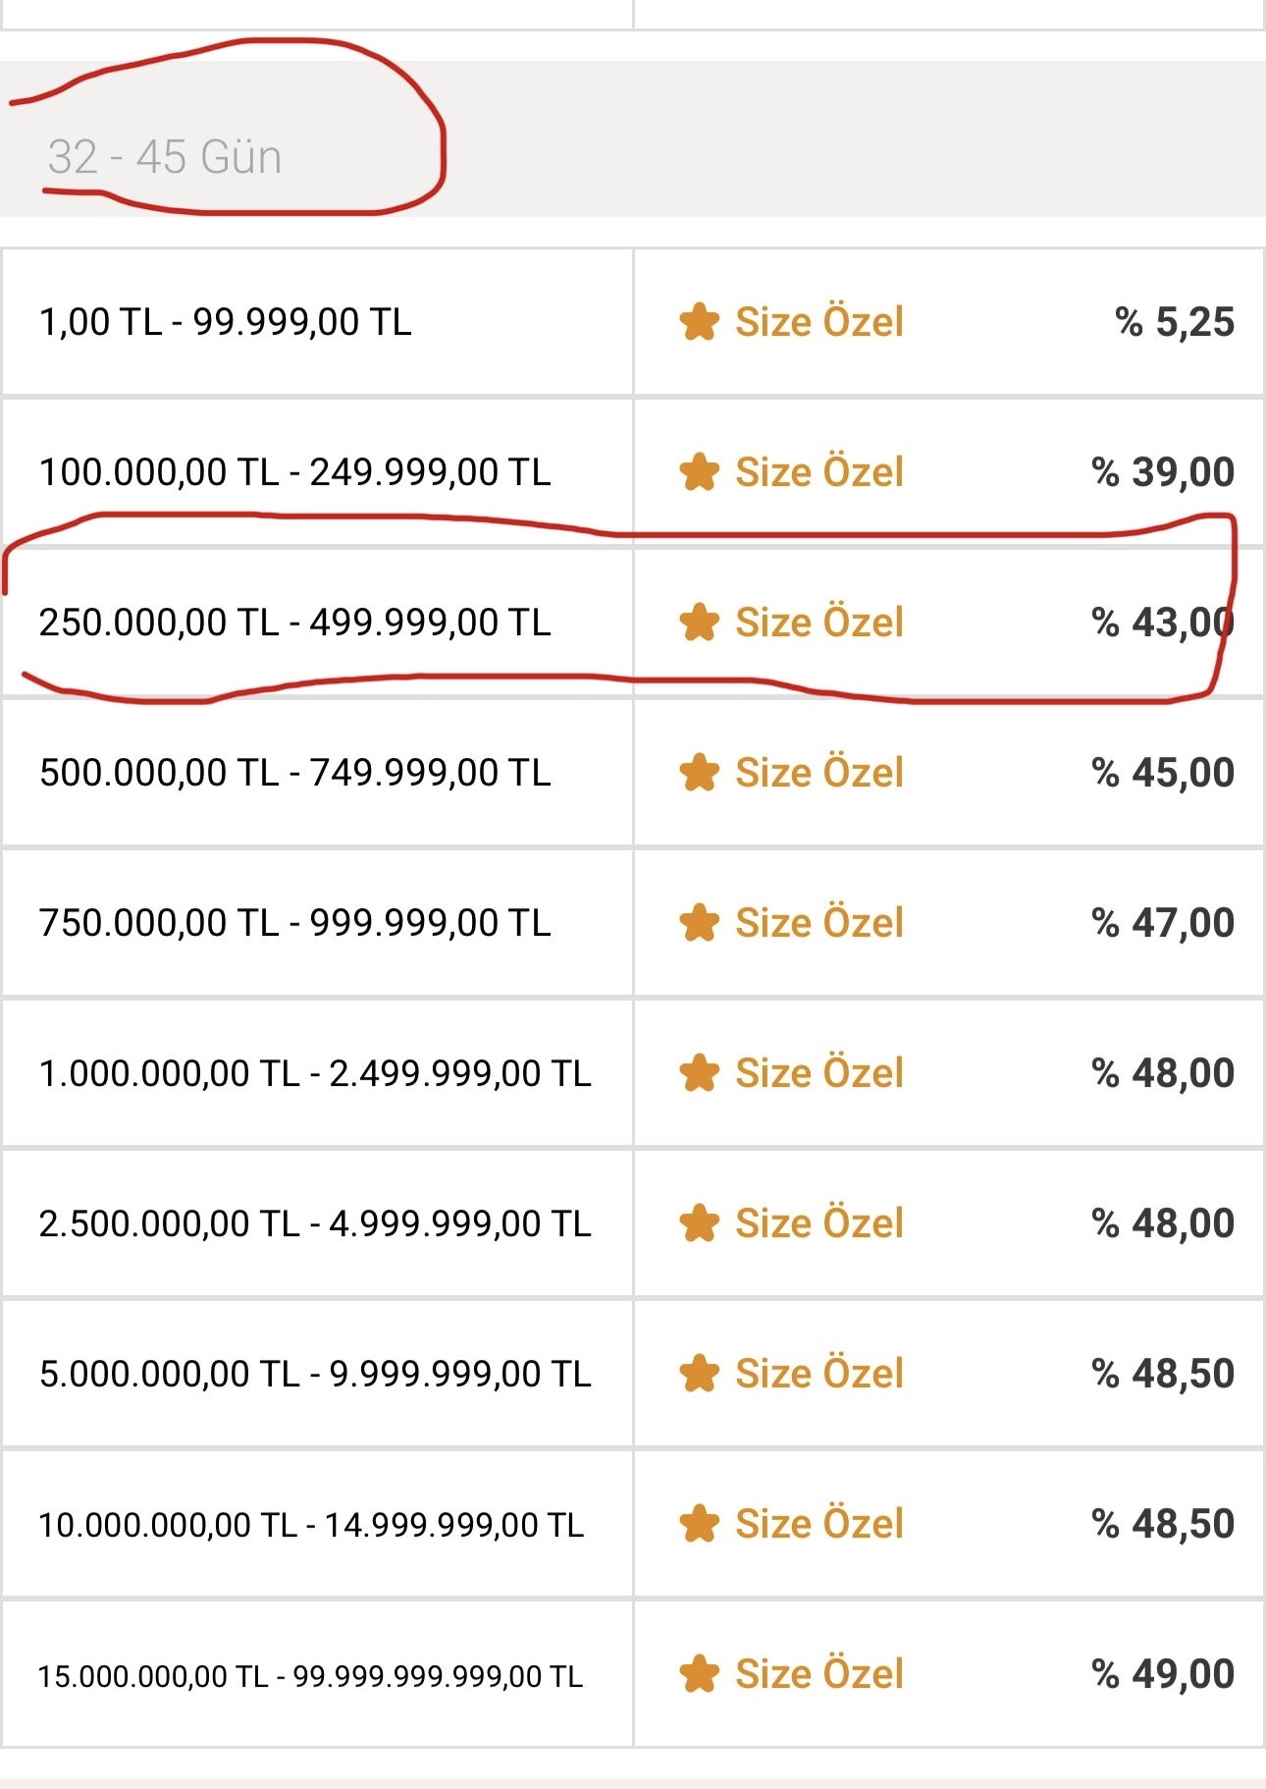Viewport: 1266px width, 1789px height.
Task: Click the % 43,00 interest rate
Action: 1163,623
